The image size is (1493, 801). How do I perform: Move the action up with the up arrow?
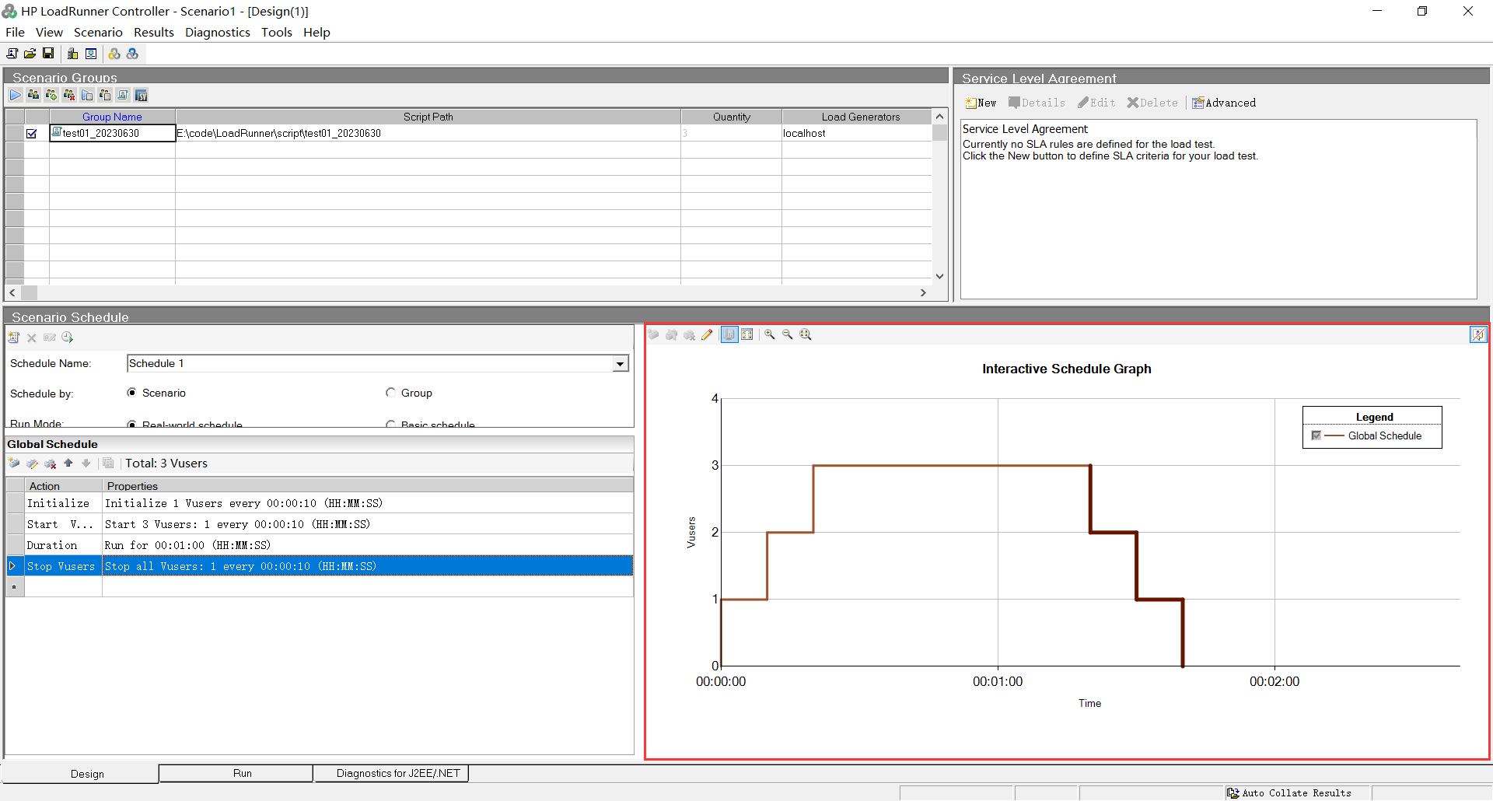[x=68, y=463]
